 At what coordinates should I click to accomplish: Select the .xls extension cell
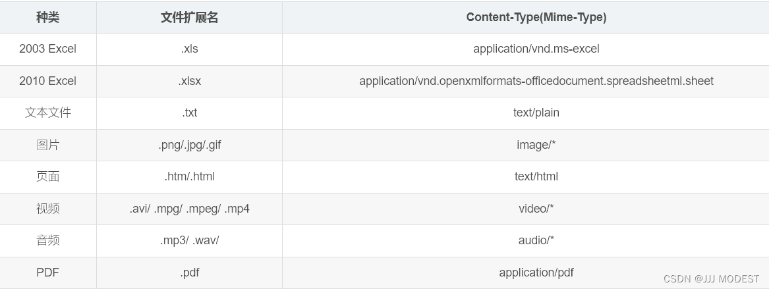[189, 49]
